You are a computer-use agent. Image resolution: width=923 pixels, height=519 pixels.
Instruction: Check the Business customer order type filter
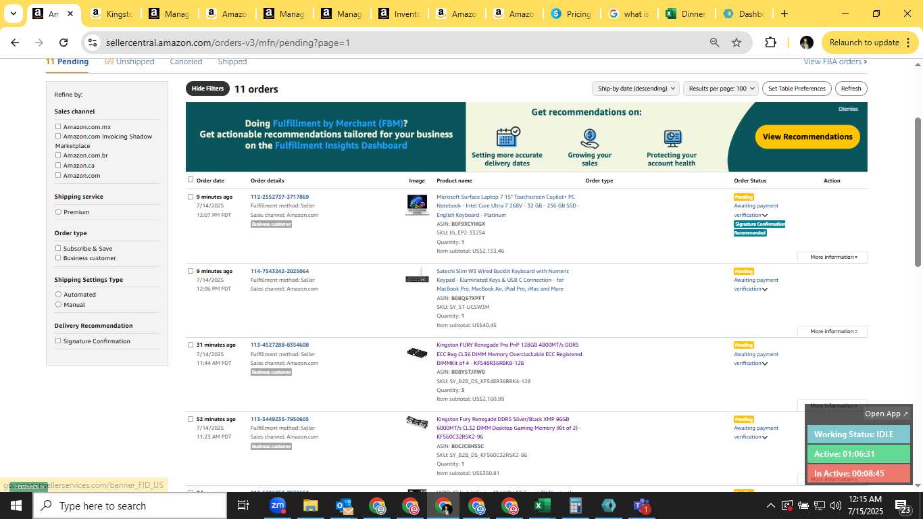[x=58, y=257]
